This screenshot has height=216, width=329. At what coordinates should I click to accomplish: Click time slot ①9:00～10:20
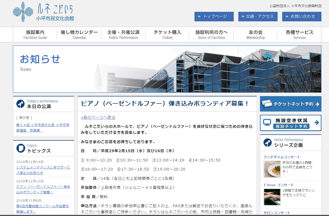click(96, 160)
